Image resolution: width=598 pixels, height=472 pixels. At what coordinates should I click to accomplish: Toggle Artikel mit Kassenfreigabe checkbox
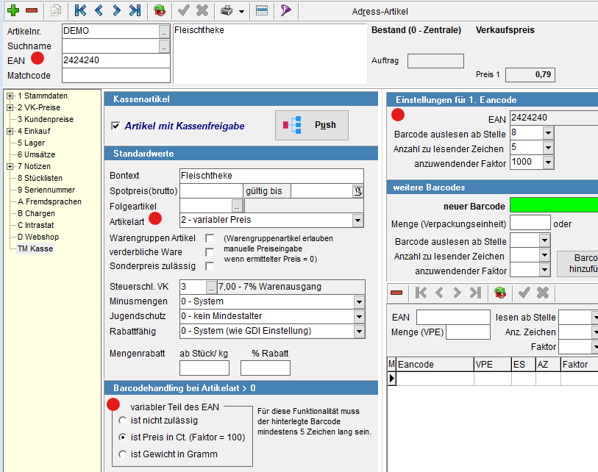coord(115,126)
